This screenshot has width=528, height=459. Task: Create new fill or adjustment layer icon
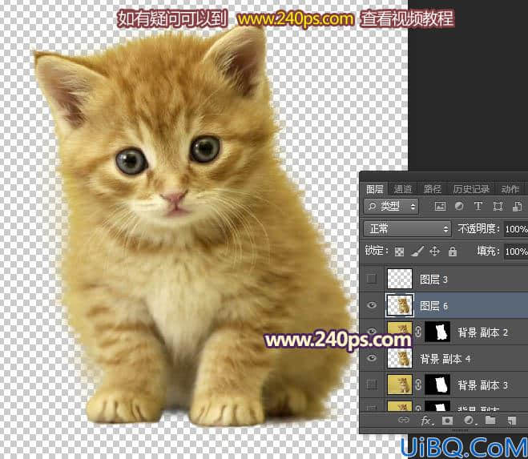pos(469,421)
